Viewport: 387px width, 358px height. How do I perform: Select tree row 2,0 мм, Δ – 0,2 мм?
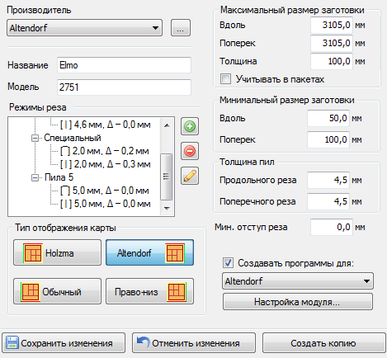point(105,151)
